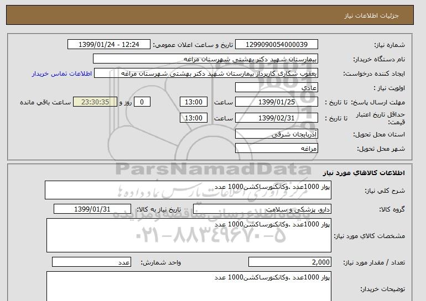The height and width of the screenshot is (301, 426).
Task: Open the buyer contact info link (اطلاعات تماس خریدار)
Action: 59,73
